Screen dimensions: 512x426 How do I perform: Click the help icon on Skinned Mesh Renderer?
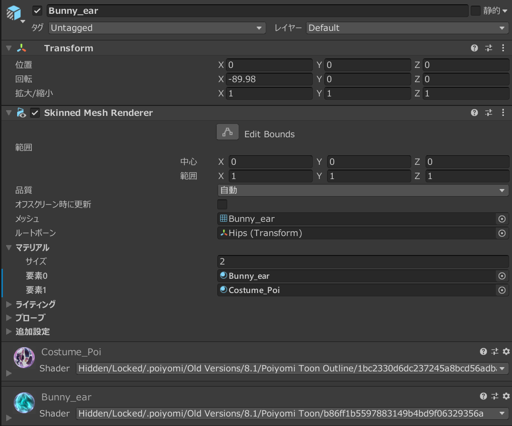[474, 113]
